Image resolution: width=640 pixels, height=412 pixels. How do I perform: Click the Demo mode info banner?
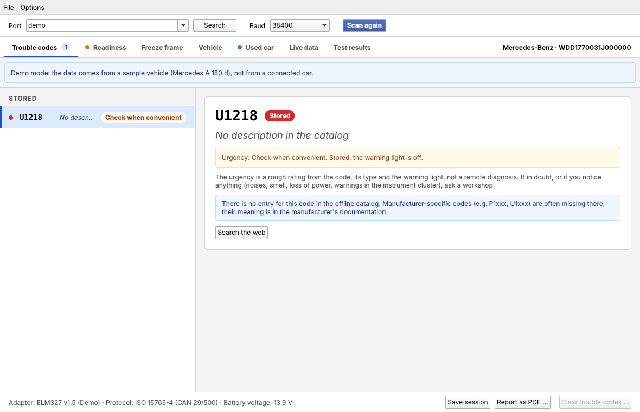point(319,73)
